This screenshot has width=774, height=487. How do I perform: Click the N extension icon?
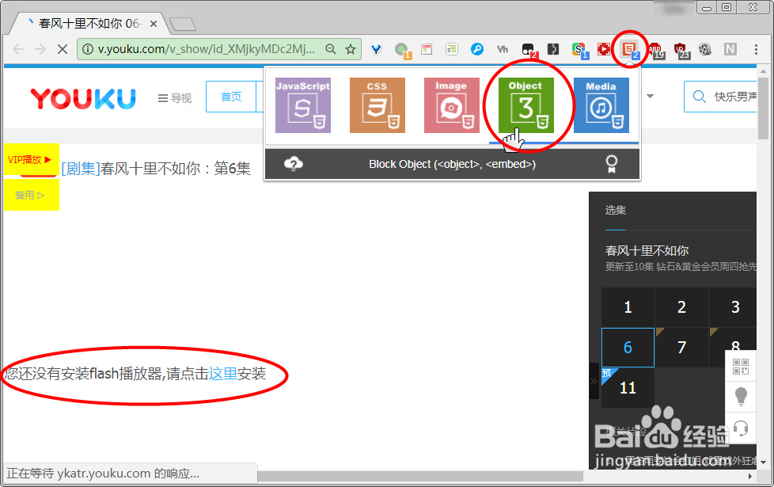tap(730, 49)
